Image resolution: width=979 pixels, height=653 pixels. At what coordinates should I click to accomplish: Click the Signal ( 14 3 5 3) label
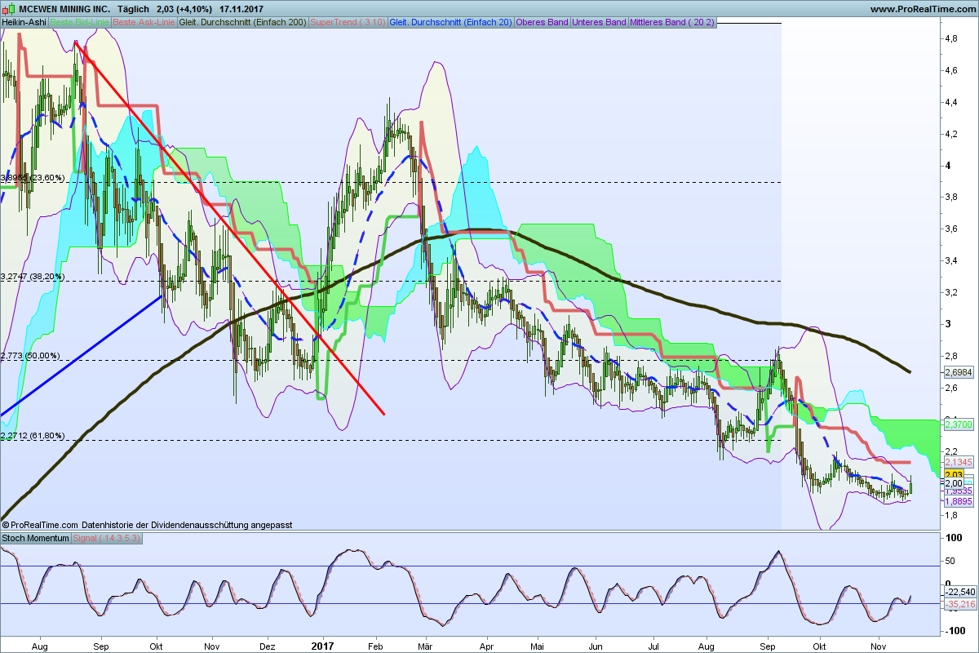109,540
